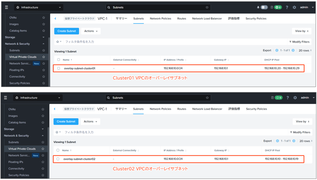Collapse Network & Security in bottom window sidebar
The image size is (317, 180).
tap(24, 136)
